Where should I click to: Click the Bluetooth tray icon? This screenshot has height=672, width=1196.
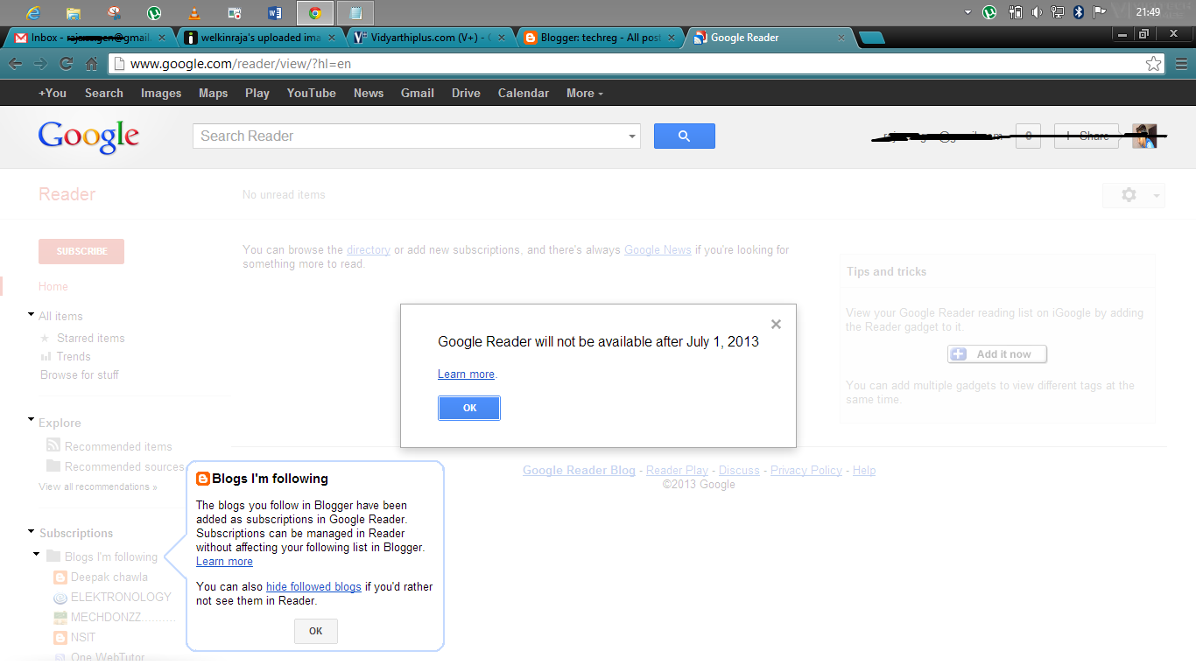pyautogui.click(x=1079, y=12)
